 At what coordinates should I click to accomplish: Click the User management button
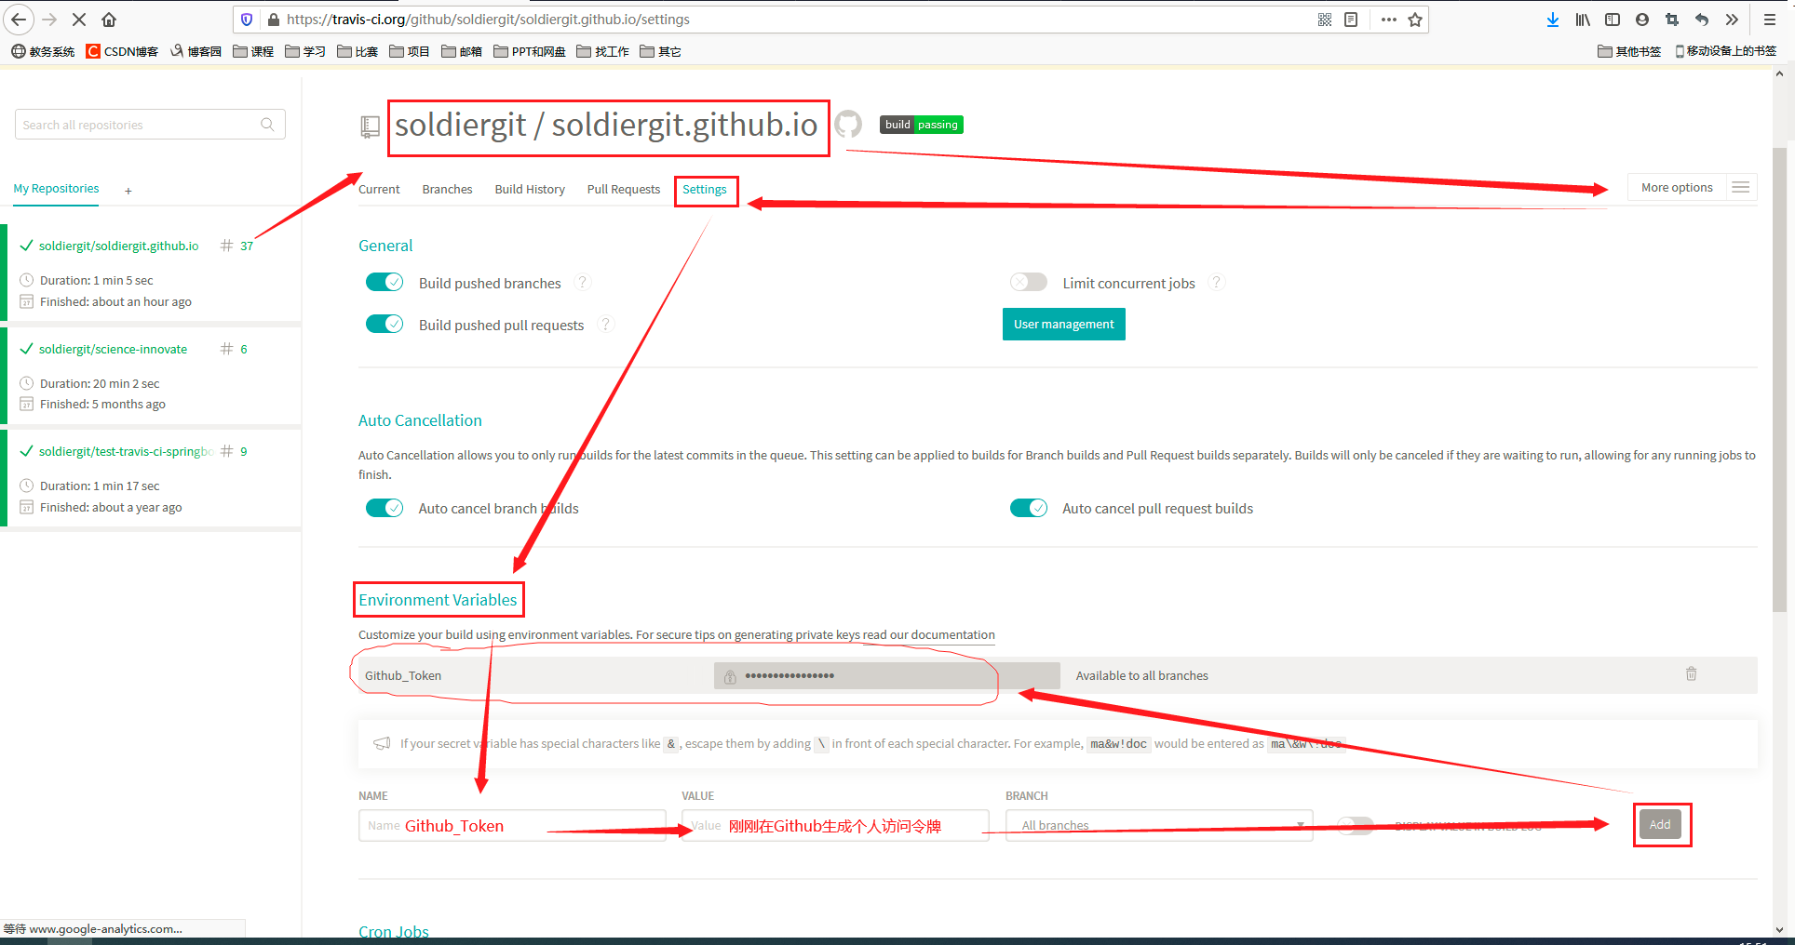coord(1063,325)
